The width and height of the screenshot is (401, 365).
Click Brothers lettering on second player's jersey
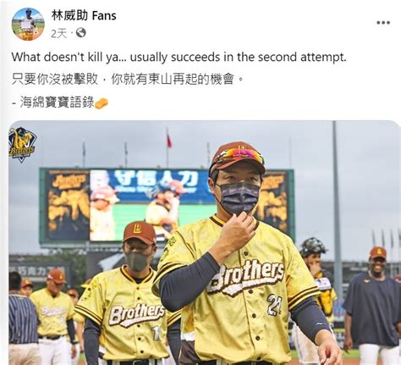(137, 314)
